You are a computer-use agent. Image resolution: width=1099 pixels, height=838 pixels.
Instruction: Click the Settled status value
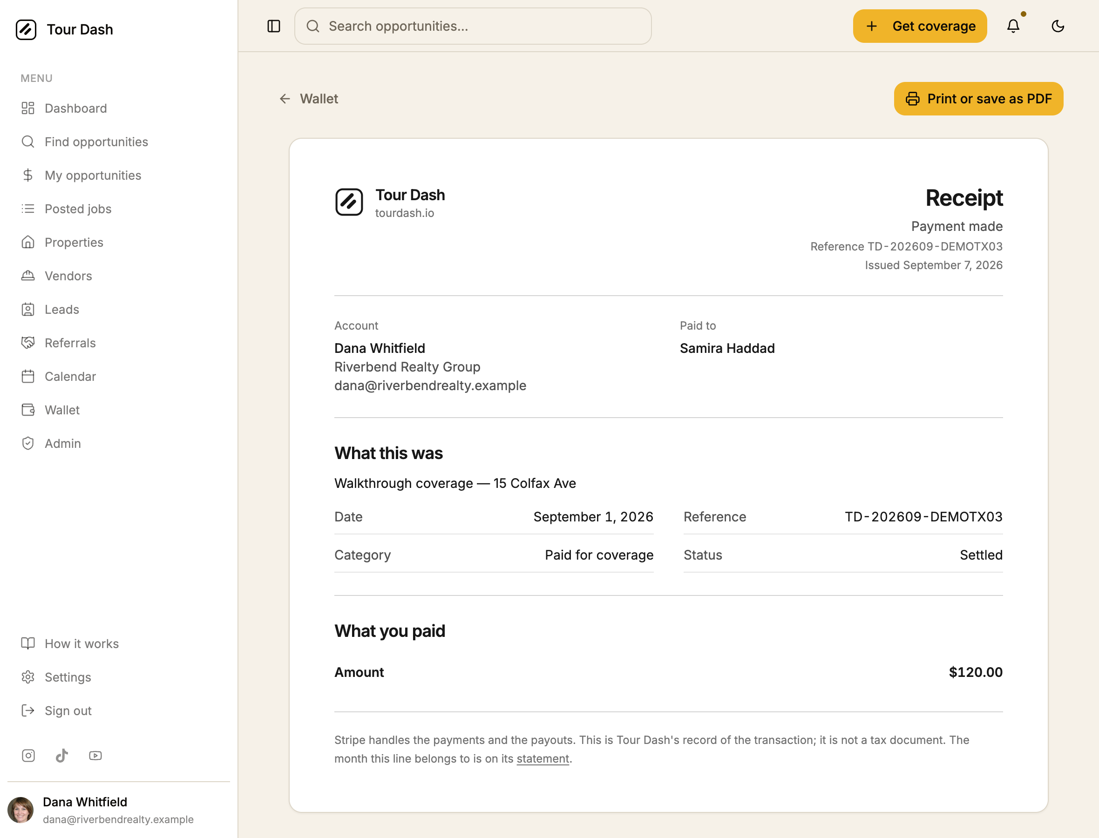click(x=981, y=554)
